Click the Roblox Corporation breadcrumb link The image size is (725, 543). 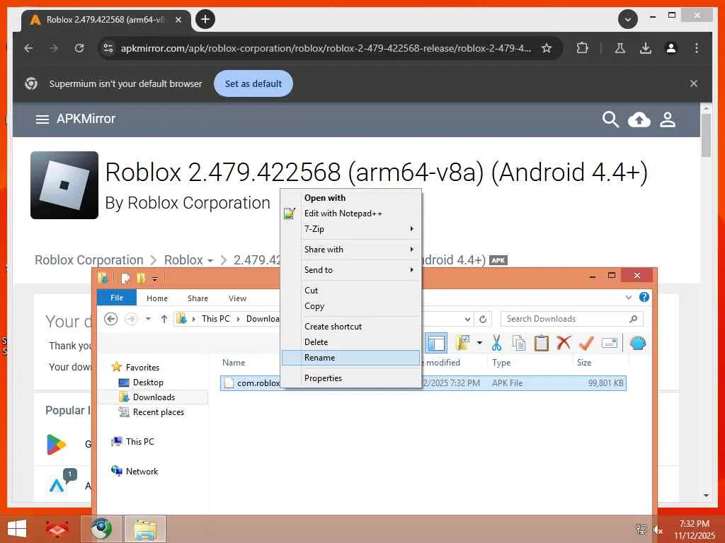(x=89, y=260)
